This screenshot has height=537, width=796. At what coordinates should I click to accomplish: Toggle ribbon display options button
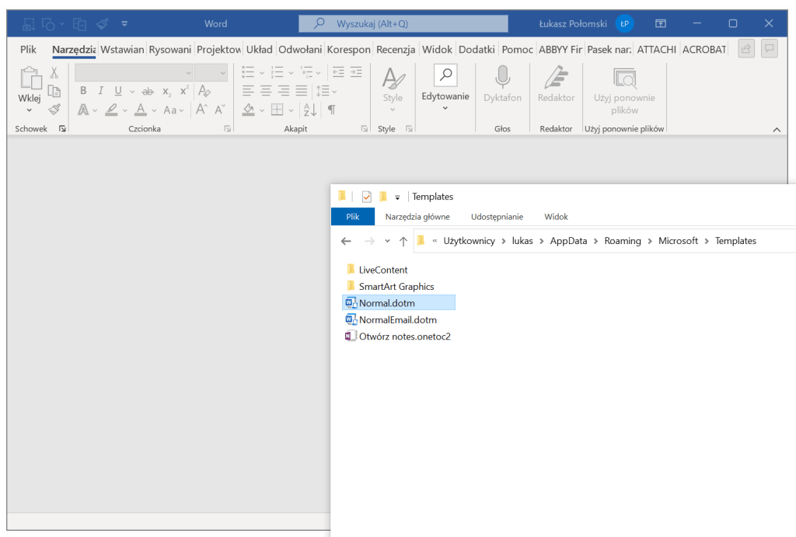(660, 23)
